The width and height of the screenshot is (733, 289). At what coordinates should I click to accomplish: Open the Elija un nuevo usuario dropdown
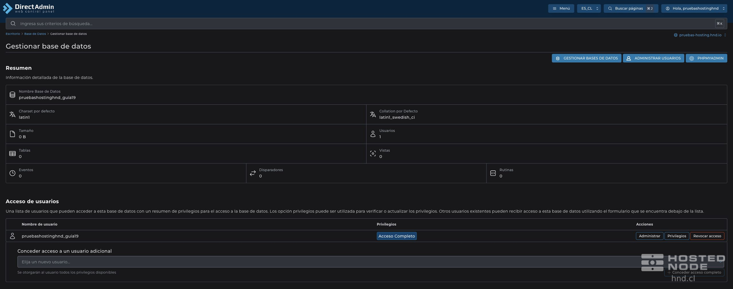(371, 262)
